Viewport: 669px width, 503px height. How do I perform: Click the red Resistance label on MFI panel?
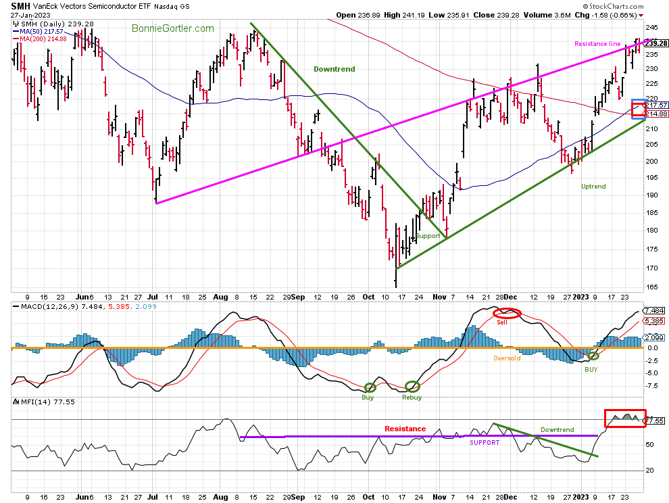pos(405,429)
